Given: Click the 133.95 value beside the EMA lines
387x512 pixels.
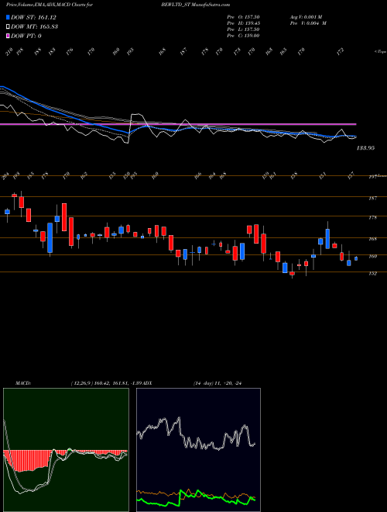Looking at the screenshot, I should [x=366, y=148].
